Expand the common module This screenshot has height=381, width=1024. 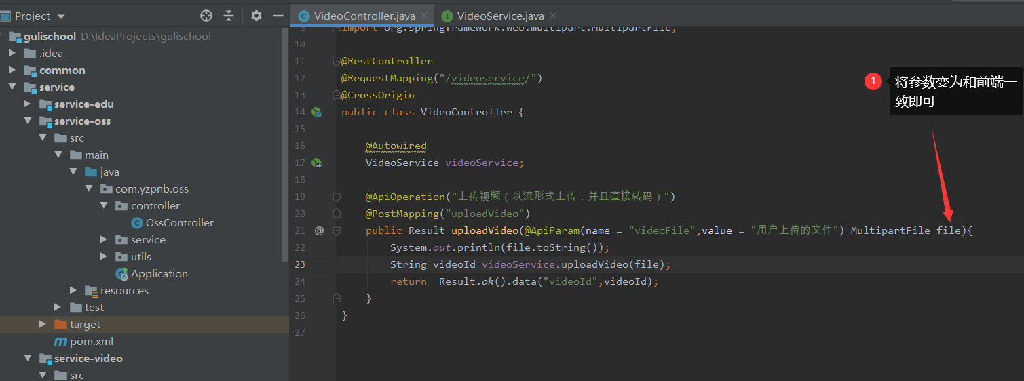[12, 70]
